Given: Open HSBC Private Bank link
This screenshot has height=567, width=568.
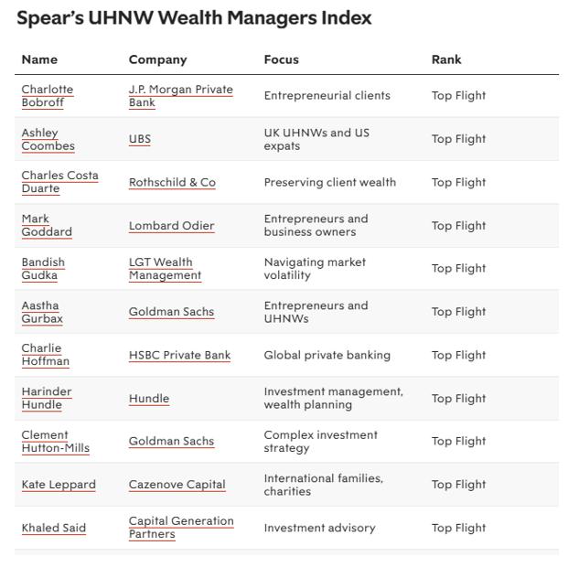Looking at the screenshot, I should click(x=179, y=355).
